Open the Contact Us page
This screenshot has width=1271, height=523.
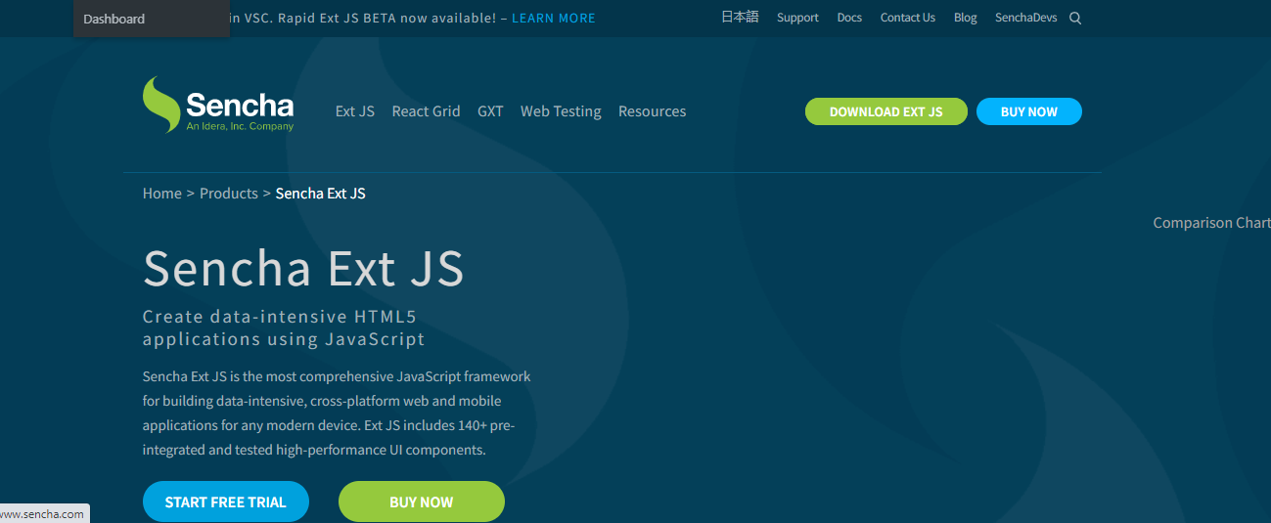coord(907,18)
